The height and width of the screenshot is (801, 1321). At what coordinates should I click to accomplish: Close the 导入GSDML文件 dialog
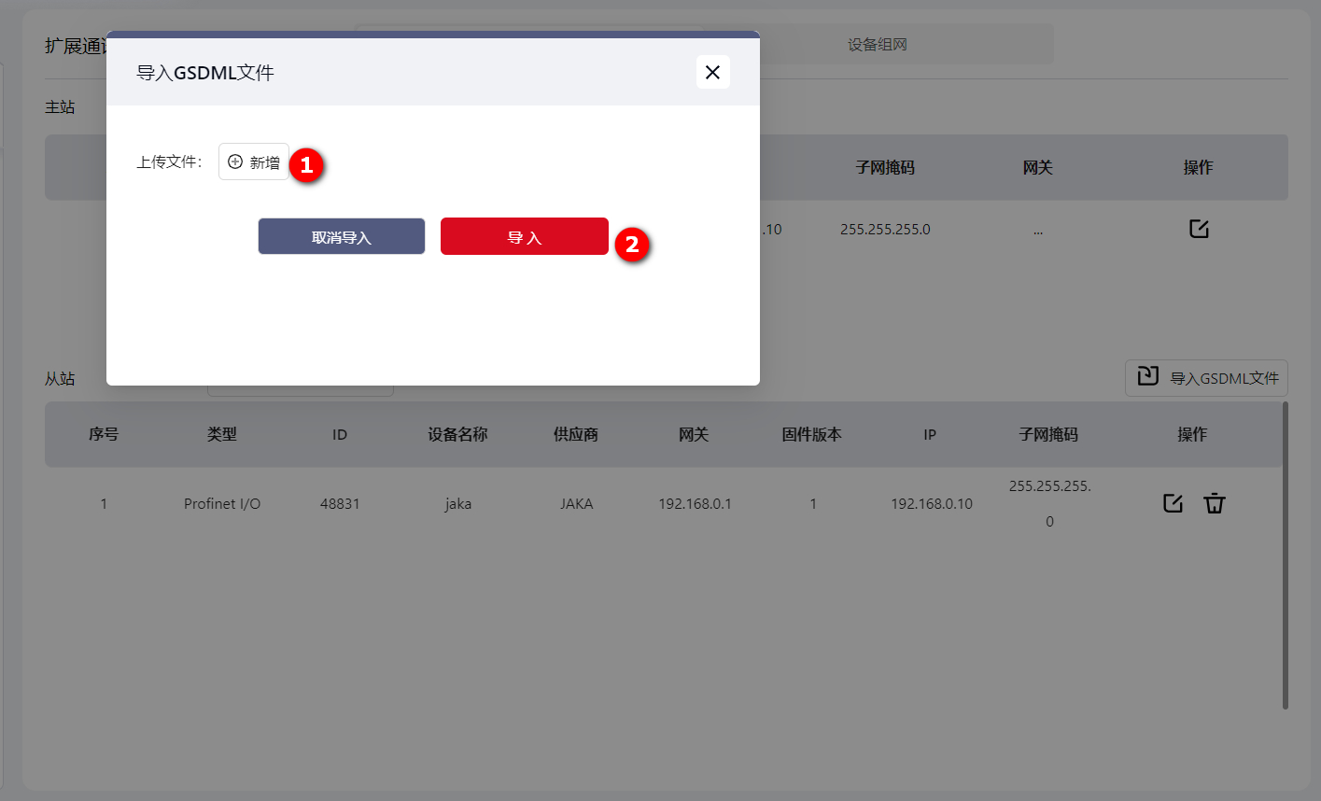712,72
